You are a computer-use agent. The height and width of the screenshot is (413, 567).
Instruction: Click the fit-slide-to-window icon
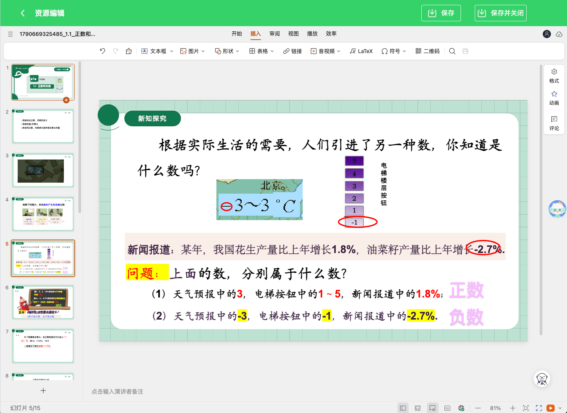click(526, 408)
